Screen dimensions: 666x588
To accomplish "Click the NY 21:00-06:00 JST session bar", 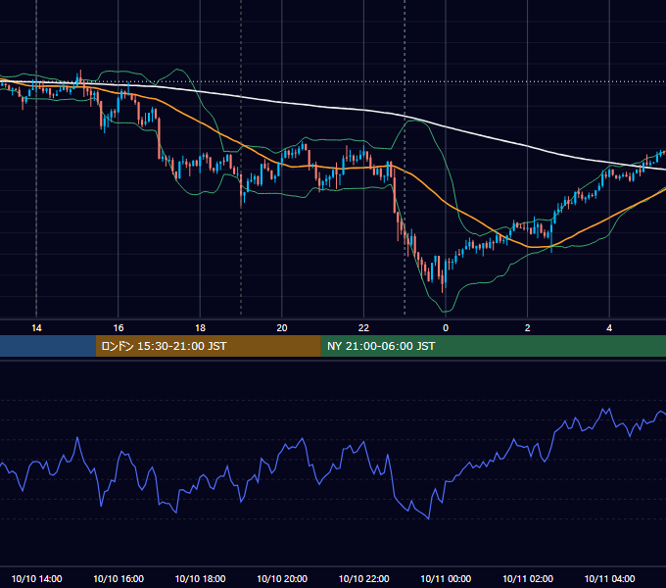I will coord(493,346).
